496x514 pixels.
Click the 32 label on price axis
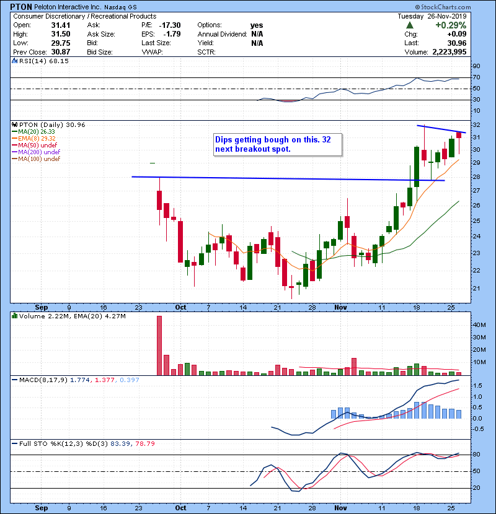point(476,125)
